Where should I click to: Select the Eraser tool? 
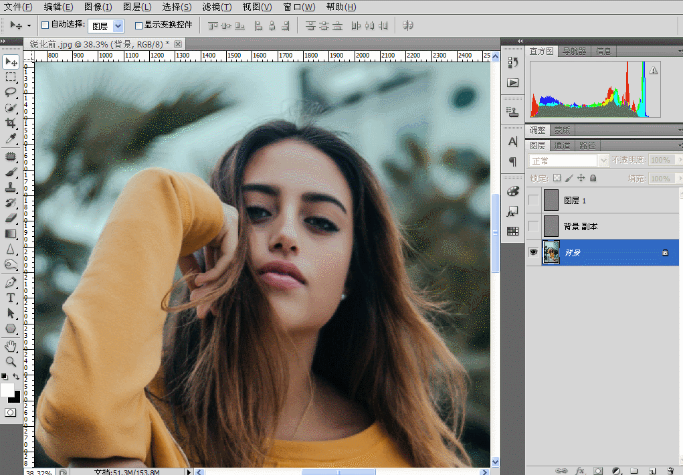pos(11,218)
